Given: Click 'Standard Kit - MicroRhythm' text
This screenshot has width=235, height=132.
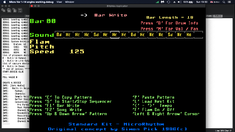Looking at the screenshot, I should point(116,124).
